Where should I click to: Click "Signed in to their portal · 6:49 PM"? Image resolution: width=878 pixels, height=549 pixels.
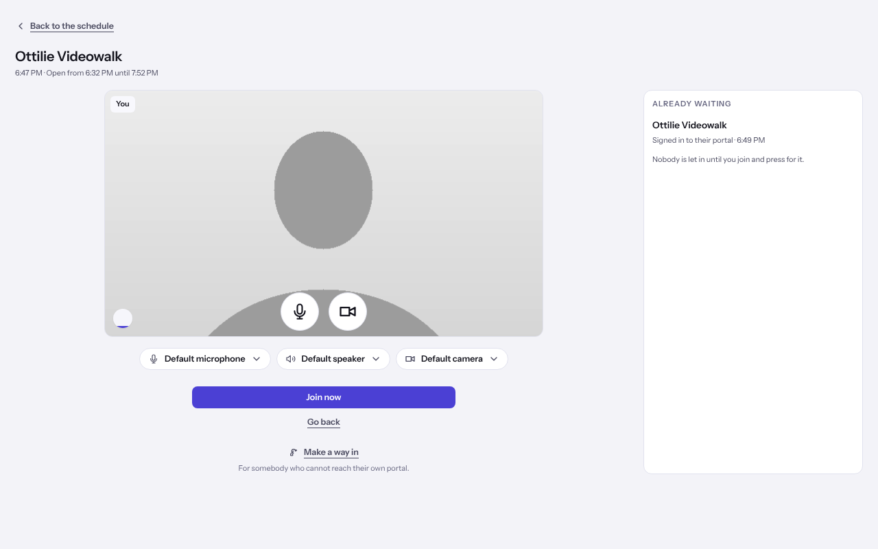(709, 140)
